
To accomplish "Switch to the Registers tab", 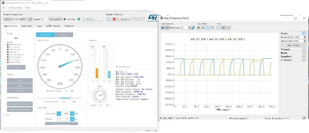I will [27, 26].
